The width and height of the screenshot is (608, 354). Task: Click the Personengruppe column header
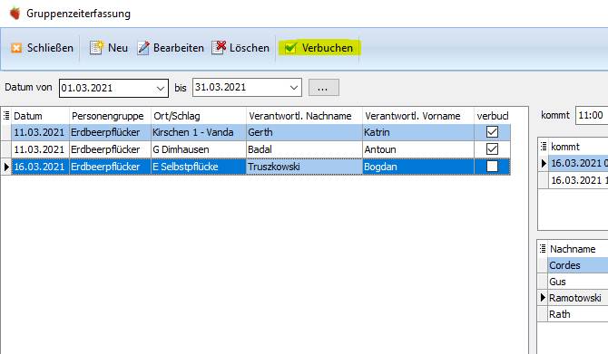[110, 116]
